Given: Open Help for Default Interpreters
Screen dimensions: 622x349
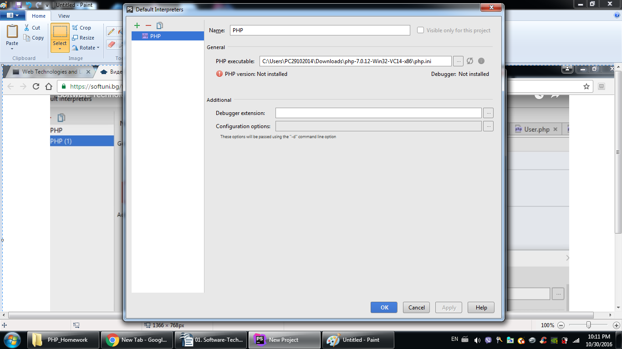Looking at the screenshot, I should pos(481,307).
